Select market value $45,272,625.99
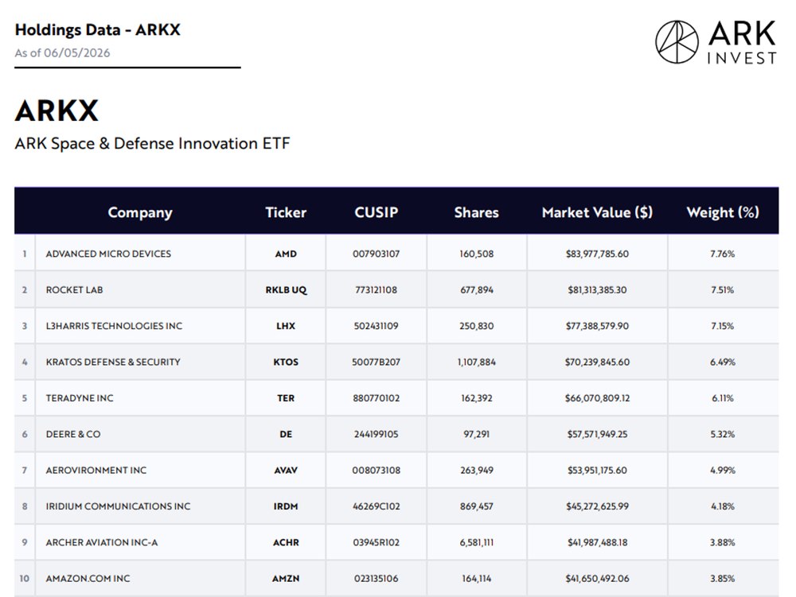The height and width of the screenshot is (597, 796). pyautogui.click(x=597, y=506)
